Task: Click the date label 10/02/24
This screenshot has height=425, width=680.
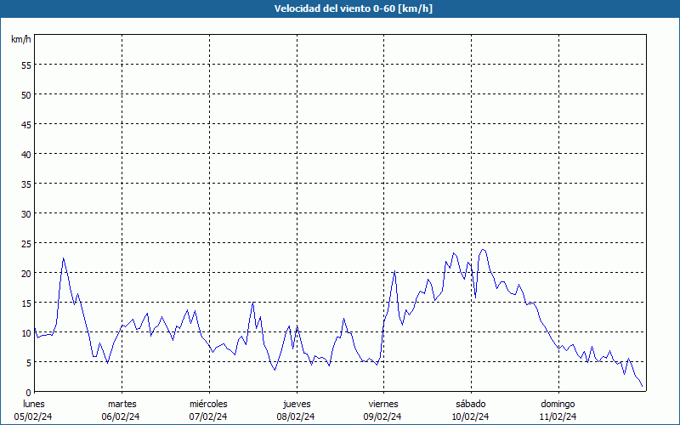Action: click(x=471, y=416)
